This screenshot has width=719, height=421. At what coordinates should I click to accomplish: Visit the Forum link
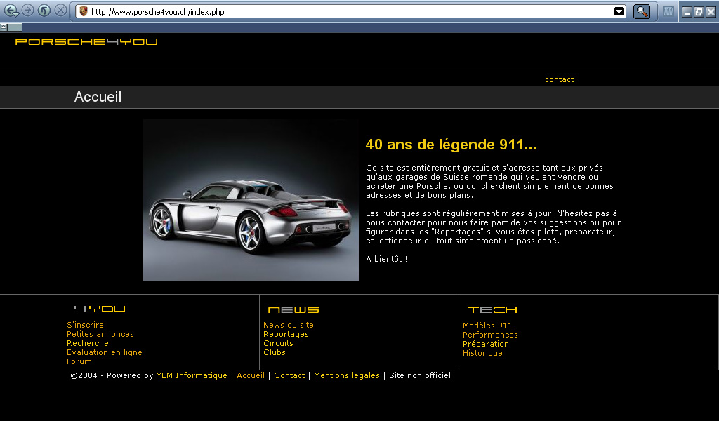tap(79, 361)
